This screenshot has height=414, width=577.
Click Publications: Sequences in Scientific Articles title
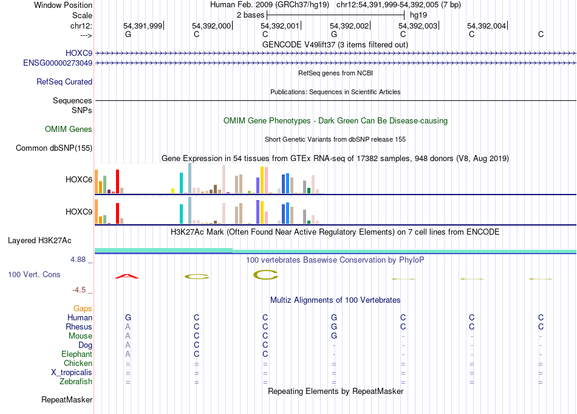click(335, 92)
